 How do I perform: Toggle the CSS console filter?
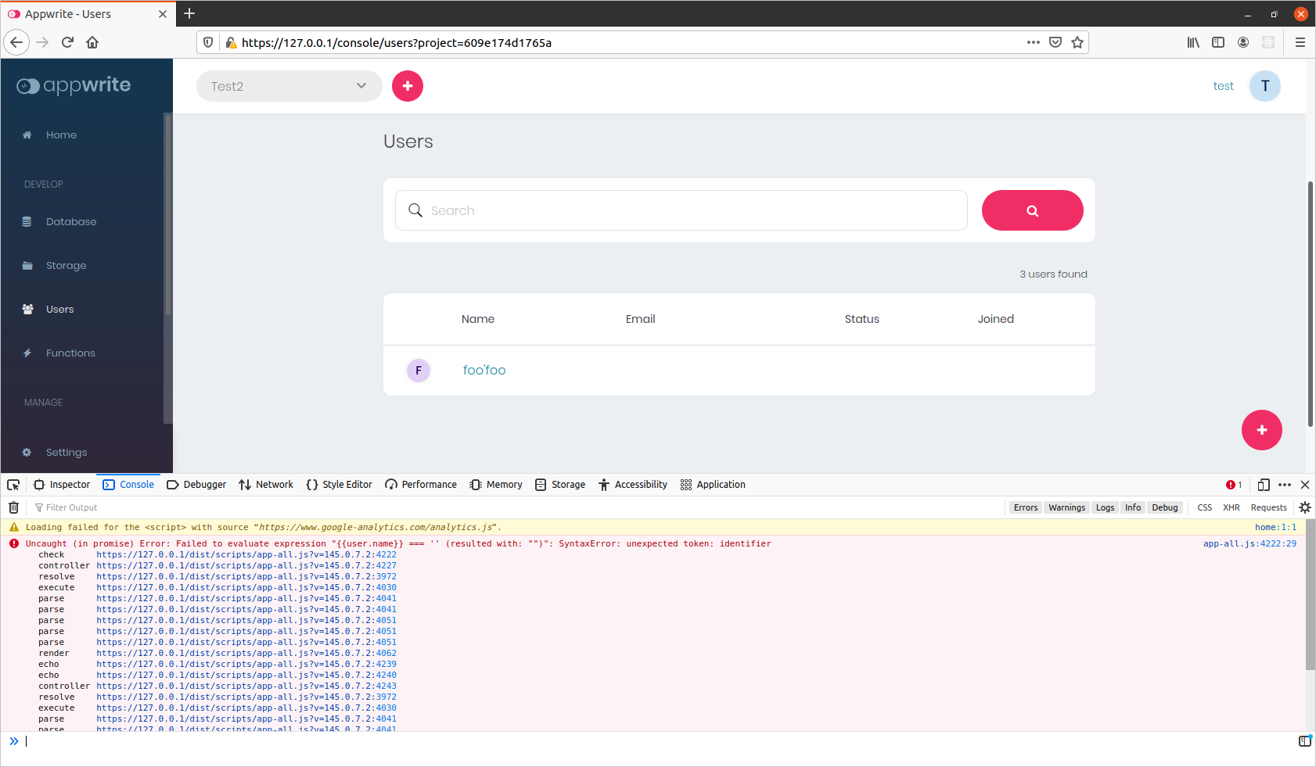pyautogui.click(x=1205, y=507)
